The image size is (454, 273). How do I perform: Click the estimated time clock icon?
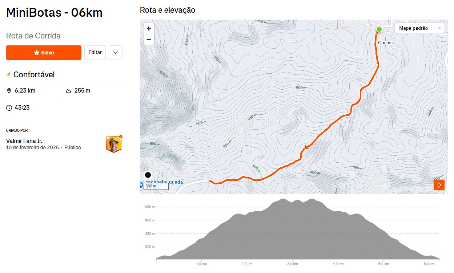[9, 108]
